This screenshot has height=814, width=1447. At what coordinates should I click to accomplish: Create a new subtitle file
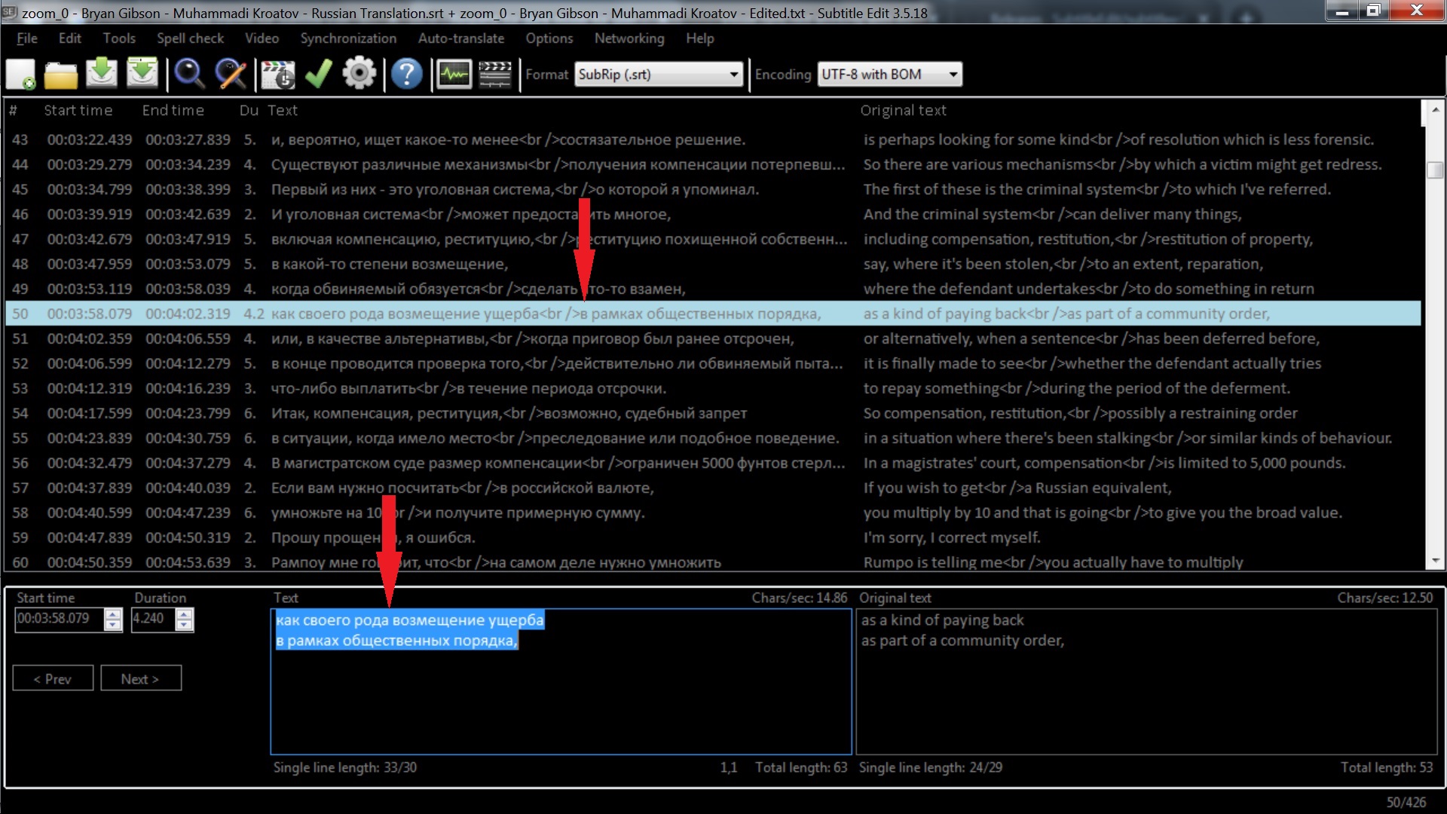20,74
